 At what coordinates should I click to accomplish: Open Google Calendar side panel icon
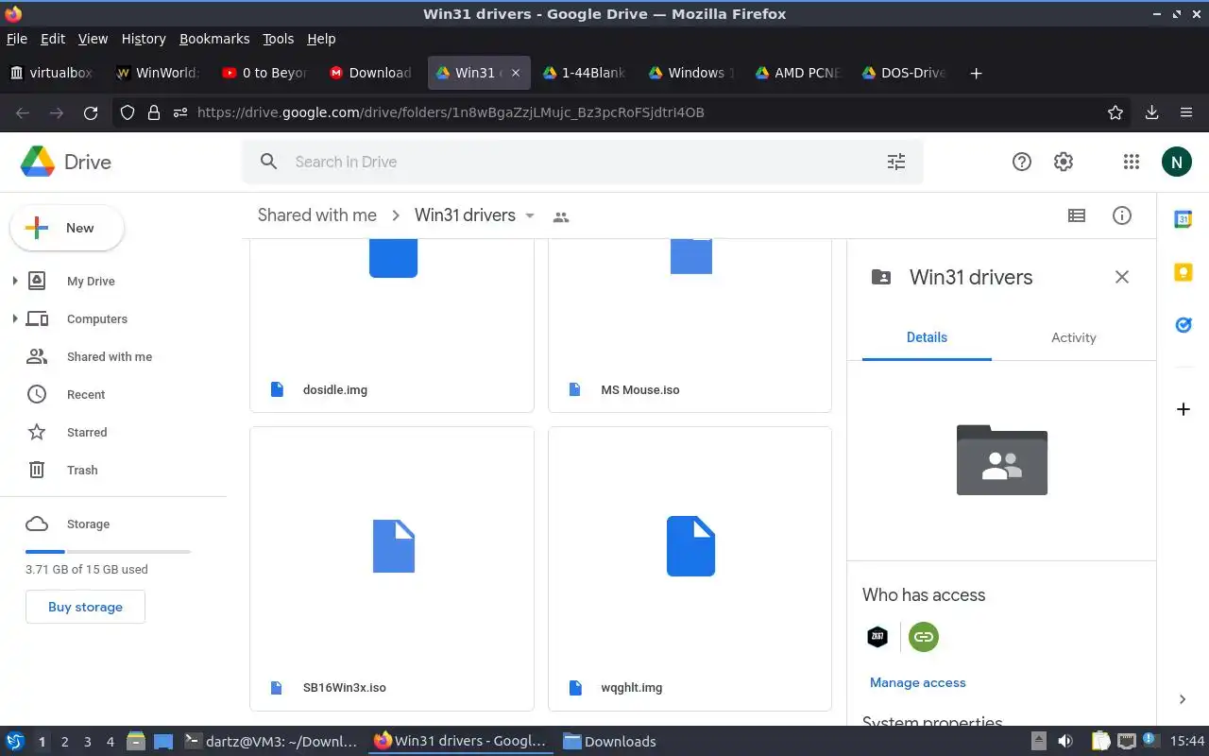1183,218
